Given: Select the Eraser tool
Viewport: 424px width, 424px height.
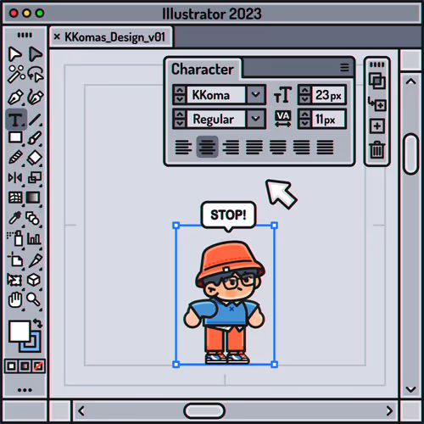Looking at the screenshot, I should pyautogui.click(x=35, y=158).
